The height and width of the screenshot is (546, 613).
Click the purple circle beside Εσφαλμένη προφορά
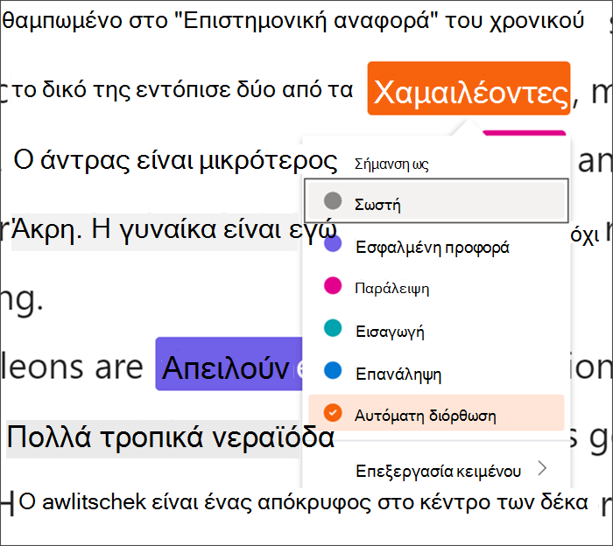(333, 244)
